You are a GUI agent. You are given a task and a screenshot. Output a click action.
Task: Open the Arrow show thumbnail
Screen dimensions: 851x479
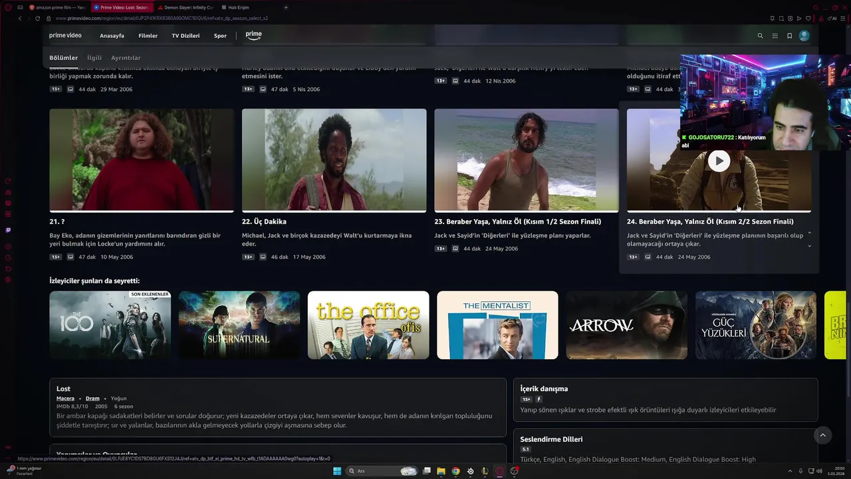(x=626, y=325)
